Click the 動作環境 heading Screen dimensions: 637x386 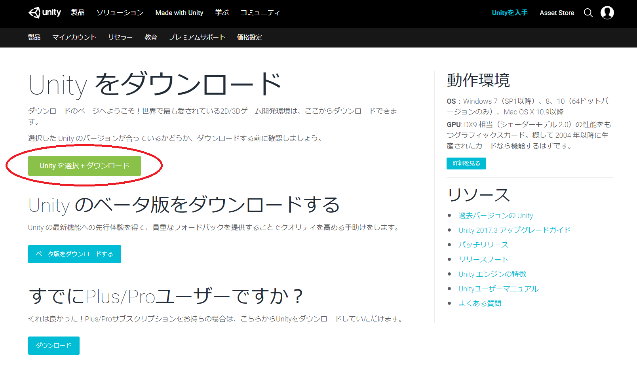[478, 80]
